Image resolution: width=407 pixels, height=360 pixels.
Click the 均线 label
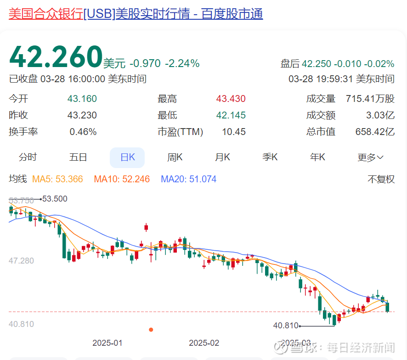coord(17,179)
